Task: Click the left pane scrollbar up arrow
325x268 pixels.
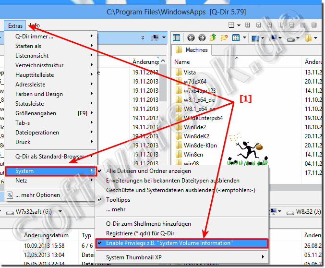Action: coord(163,61)
